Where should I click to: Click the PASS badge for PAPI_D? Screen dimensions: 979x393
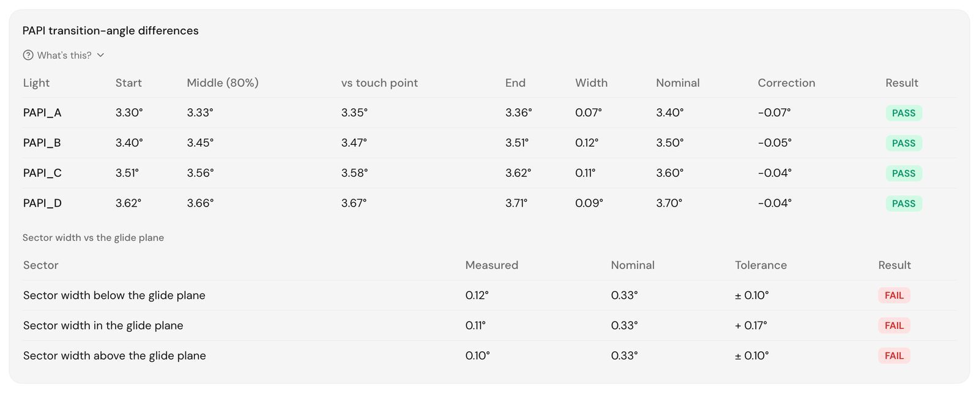click(904, 204)
